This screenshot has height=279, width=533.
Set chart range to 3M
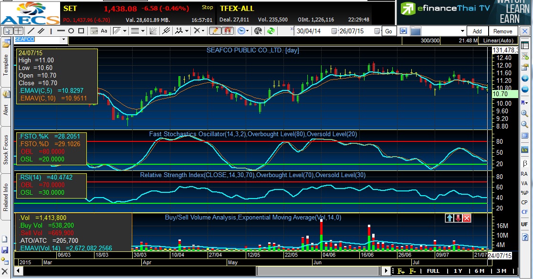tap(501, 271)
